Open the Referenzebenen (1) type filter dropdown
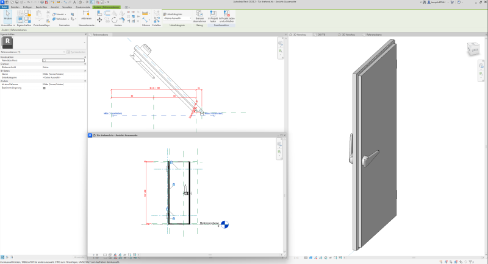The width and height of the screenshot is (488, 264). click(33, 52)
